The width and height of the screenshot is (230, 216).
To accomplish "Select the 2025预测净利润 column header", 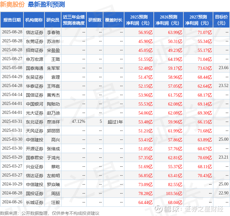I will (x=139, y=20).
